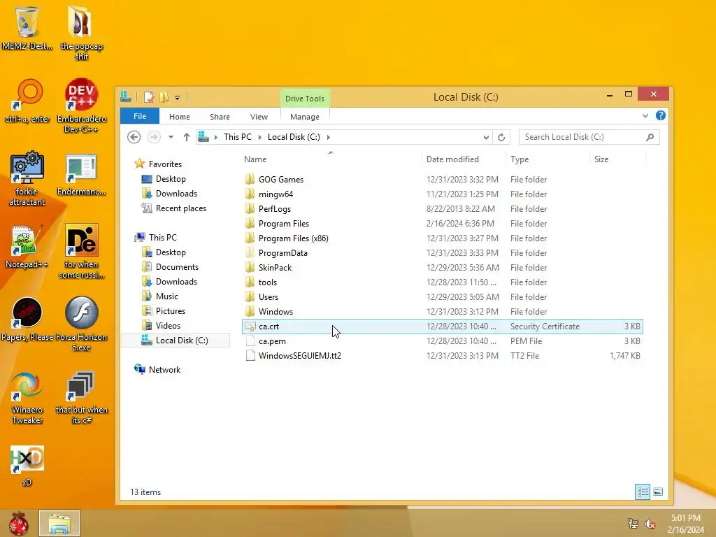Open the taskbar clock showing 5:01 PM

(685, 524)
